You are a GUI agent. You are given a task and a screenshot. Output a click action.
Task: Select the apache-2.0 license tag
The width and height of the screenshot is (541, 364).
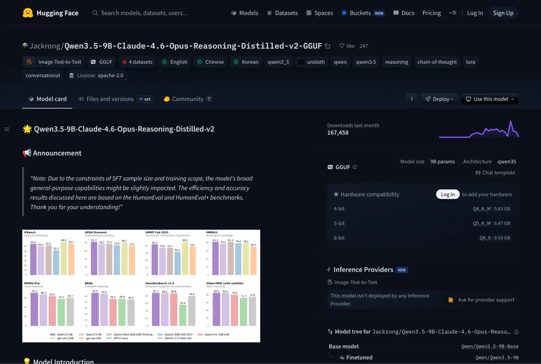[x=96, y=75]
